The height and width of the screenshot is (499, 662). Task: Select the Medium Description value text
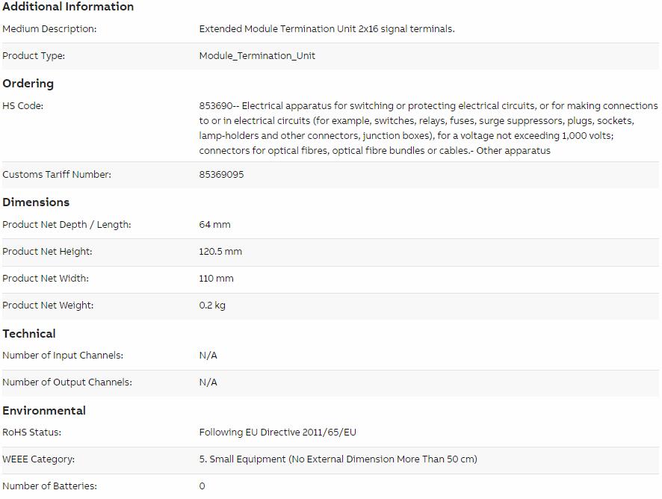pyautogui.click(x=327, y=28)
